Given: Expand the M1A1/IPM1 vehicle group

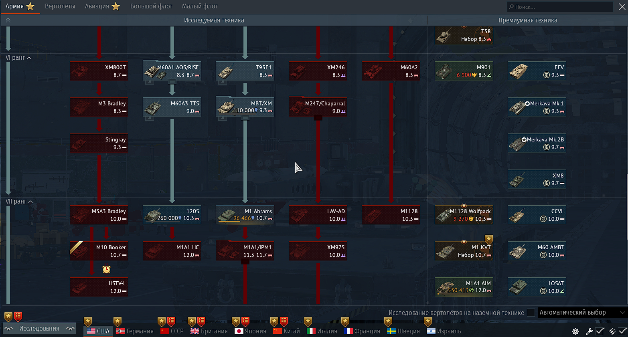Looking at the screenshot, I should pos(245,261).
